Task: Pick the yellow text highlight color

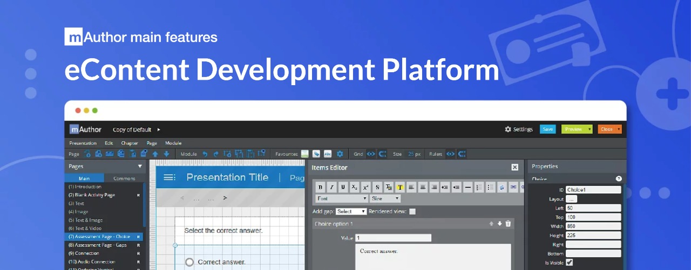Action: coord(400,187)
